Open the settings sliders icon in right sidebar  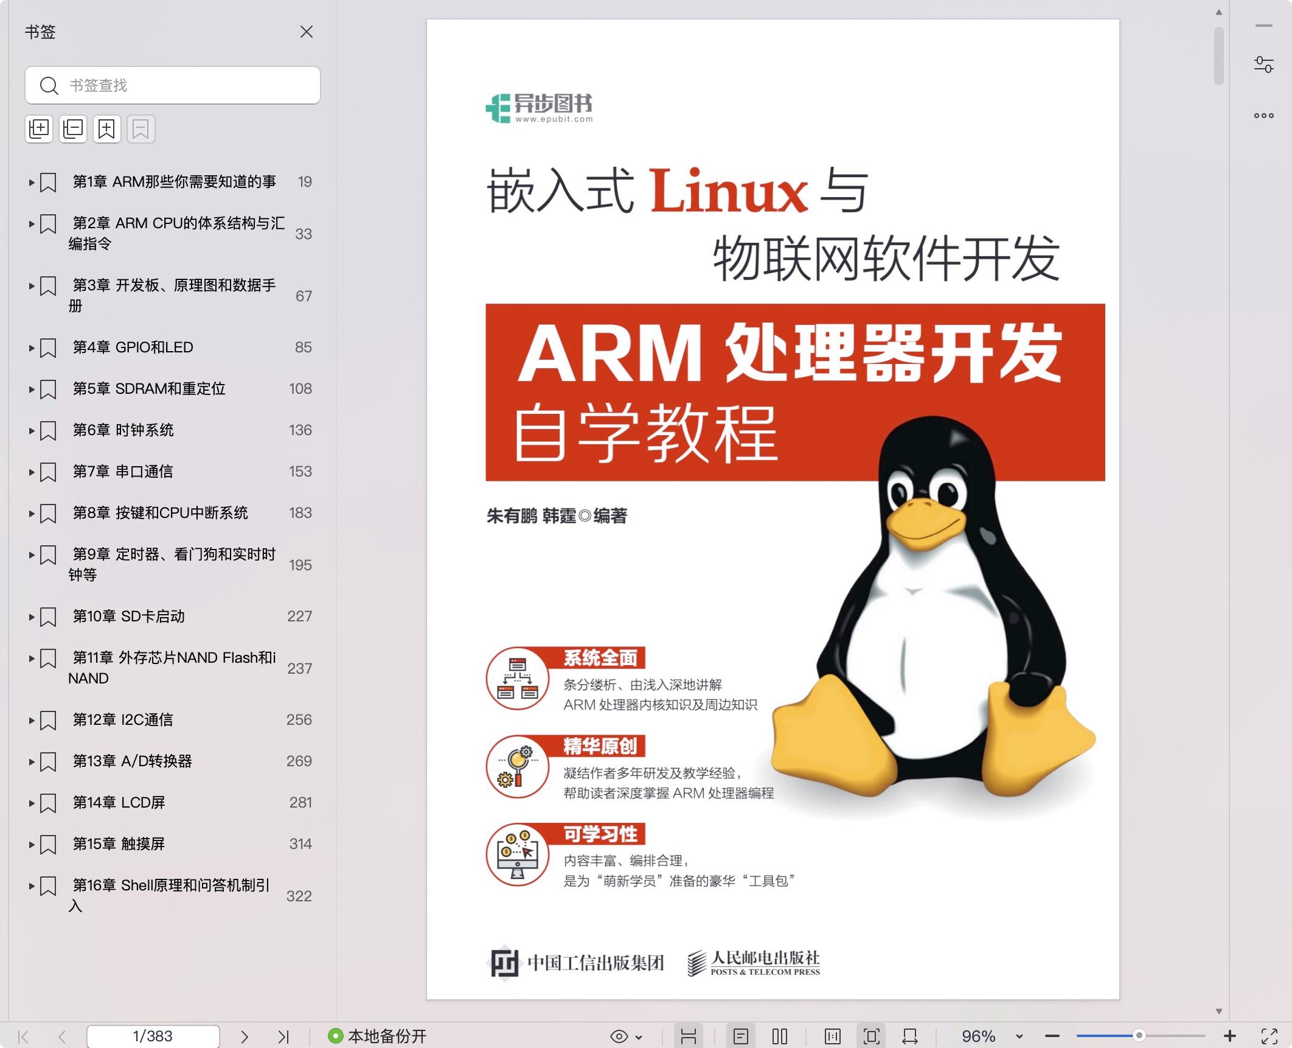tap(1264, 65)
